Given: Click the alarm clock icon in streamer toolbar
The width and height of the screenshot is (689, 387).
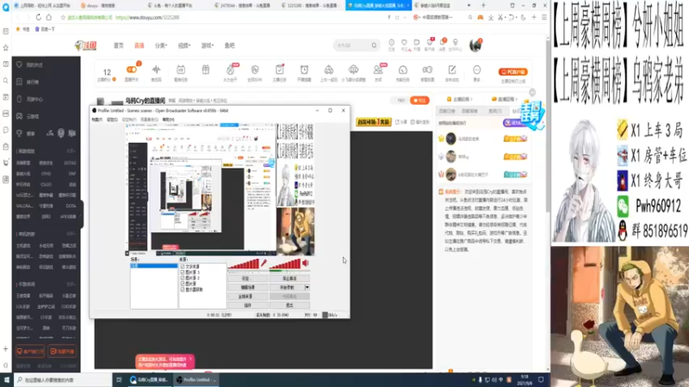Looking at the screenshot, I should (304, 70).
